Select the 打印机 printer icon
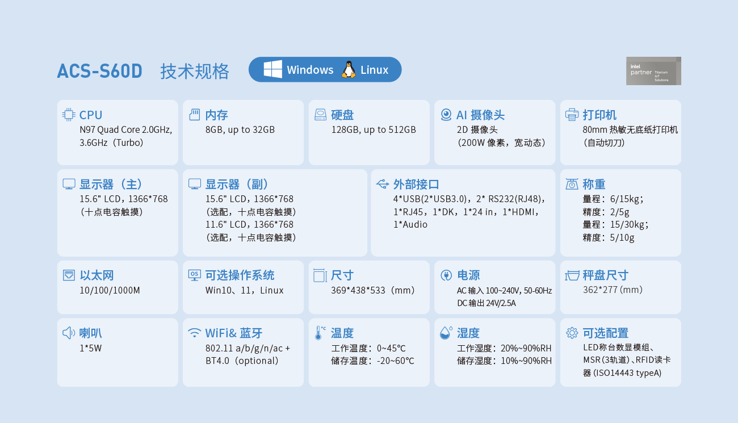Viewport: 738px width, 423px height. pos(572,114)
